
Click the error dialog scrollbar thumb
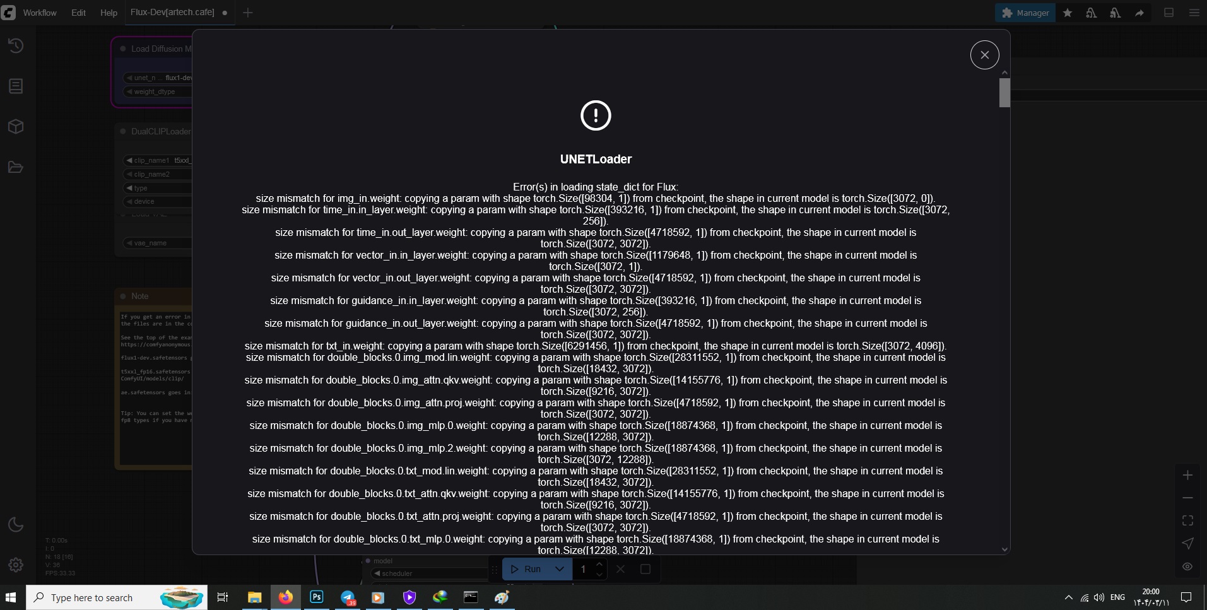(x=1004, y=93)
